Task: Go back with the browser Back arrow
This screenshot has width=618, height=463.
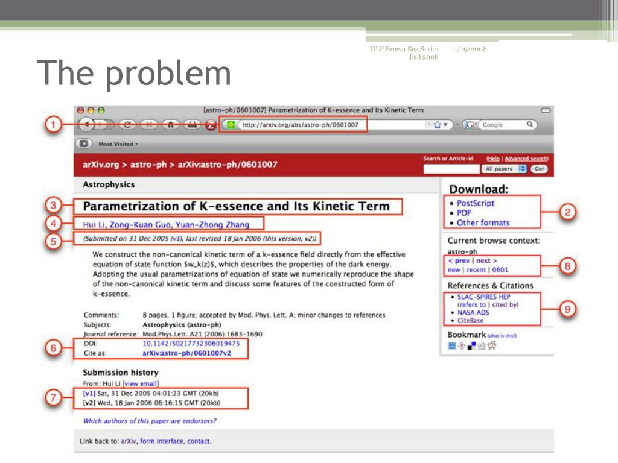Action: (x=87, y=125)
